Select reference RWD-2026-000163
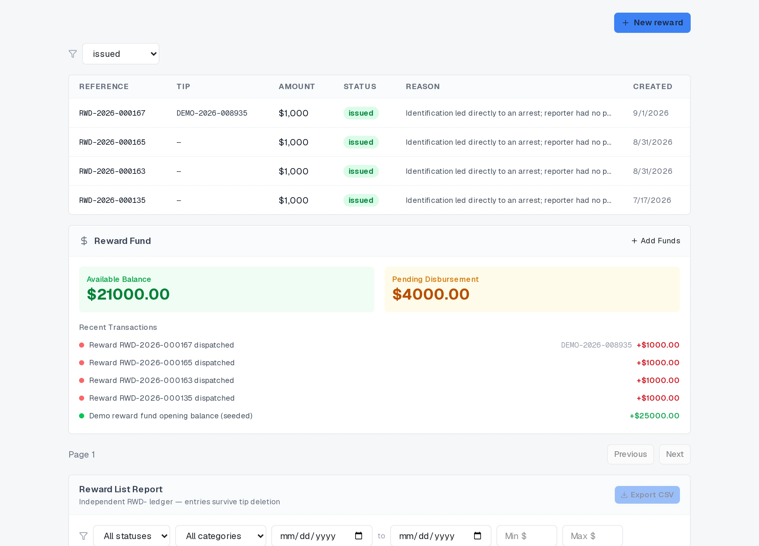 [113, 171]
